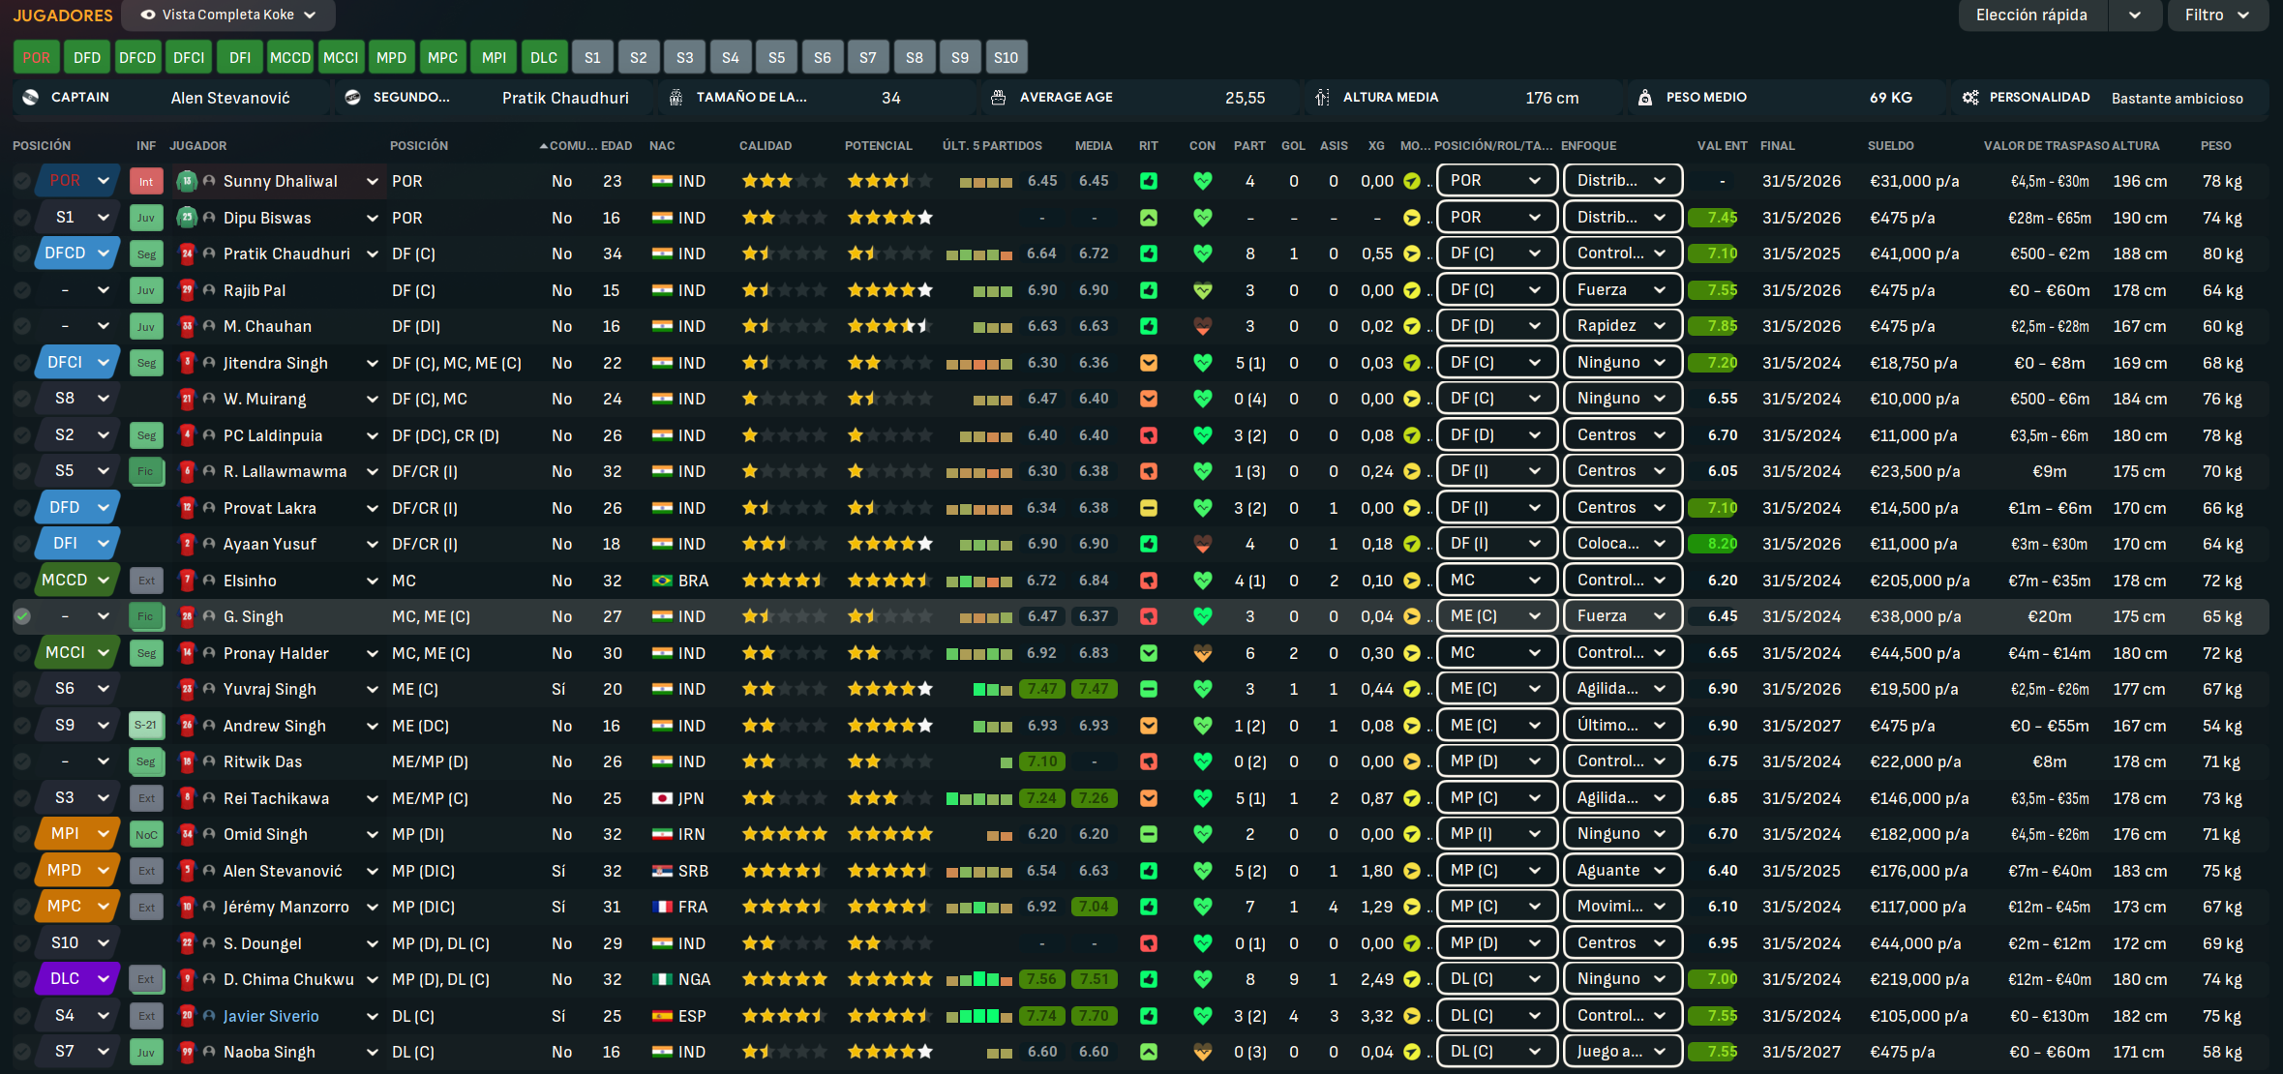Select the row checkbox for Sunny Dhaliwal
Viewport: 2283px width, 1074px height.
click(x=22, y=181)
